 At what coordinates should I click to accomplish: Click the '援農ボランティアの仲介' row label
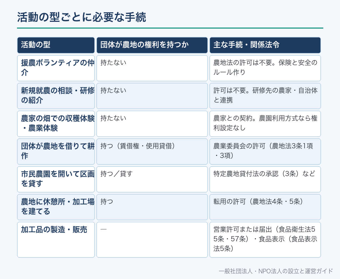[56, 68]
